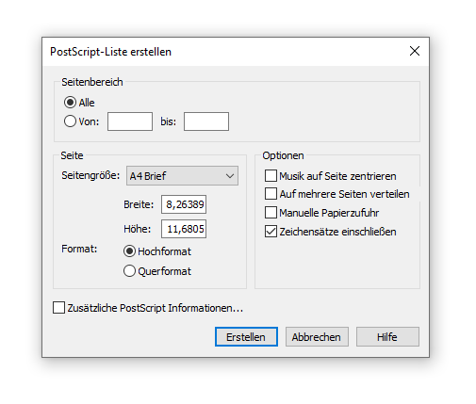Viewport: 476px width, 404px height.
Task: Click the Erstellen button
Action: point(246,337)
